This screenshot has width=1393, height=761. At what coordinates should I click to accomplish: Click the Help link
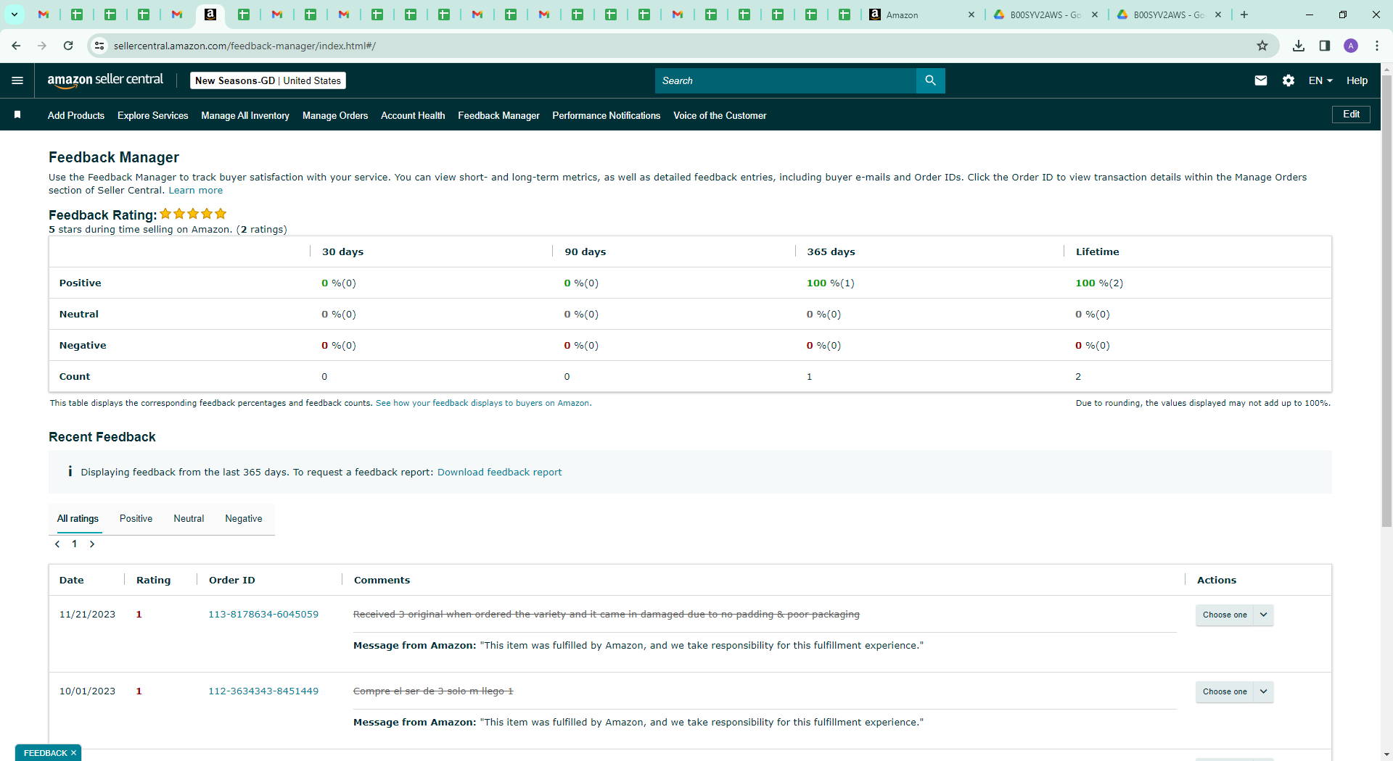(1357, 80)
